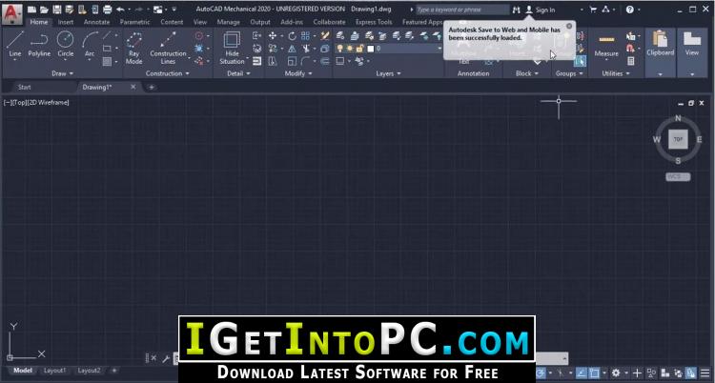The width and height of the screenshot is (715, 383).
Task: Expand the Groups panel
Action: click(x=569, y=73)
